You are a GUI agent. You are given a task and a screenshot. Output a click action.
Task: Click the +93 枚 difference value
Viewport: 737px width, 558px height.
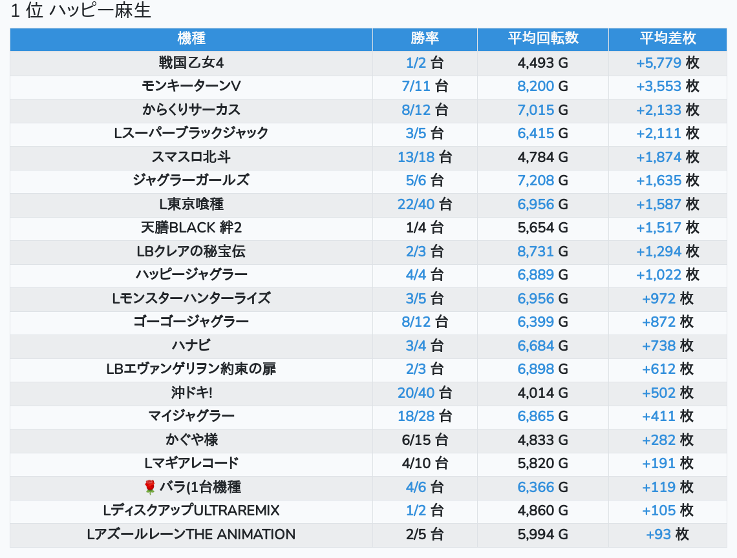click(667, 535)
